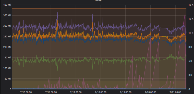Click the 15 K right axis label

click(x=191, y=5)
